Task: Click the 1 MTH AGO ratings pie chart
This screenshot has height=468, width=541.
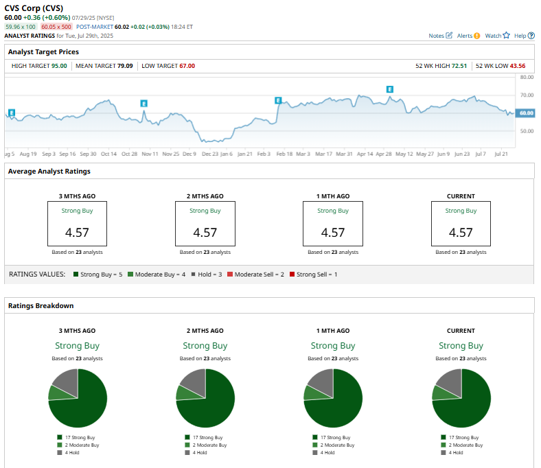Action: 333,398
